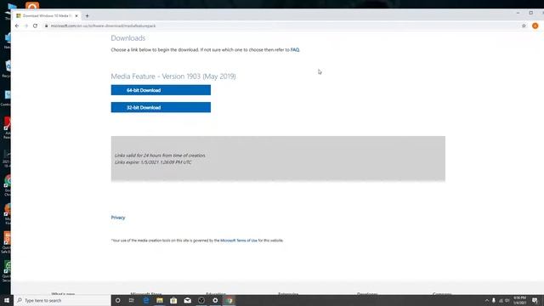Open the Mail app from the taskbar

point(187,300)
